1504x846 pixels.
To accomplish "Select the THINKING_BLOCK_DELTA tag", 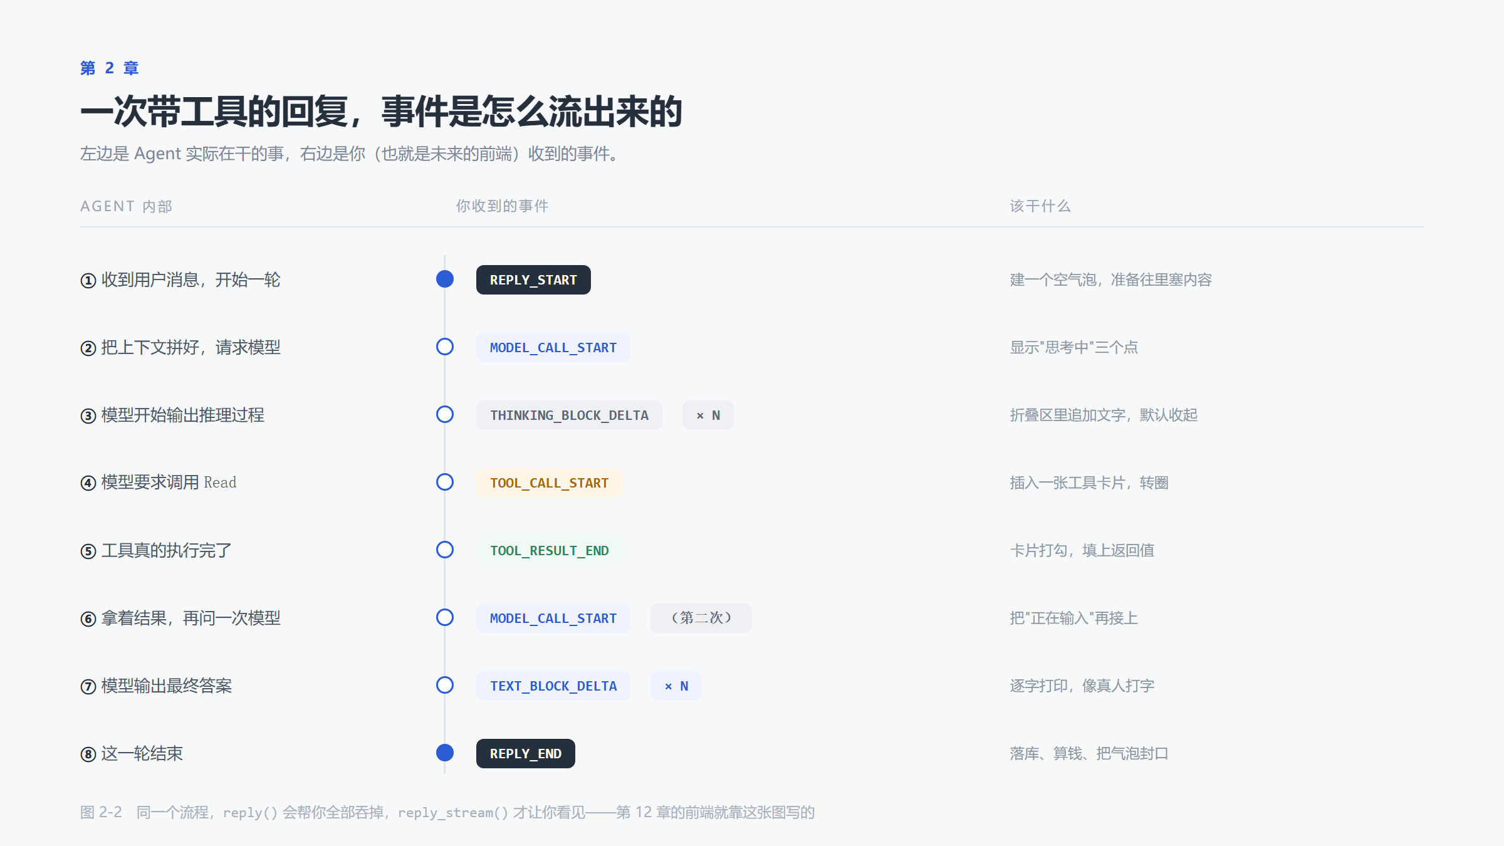I will (x=569, y=415).
